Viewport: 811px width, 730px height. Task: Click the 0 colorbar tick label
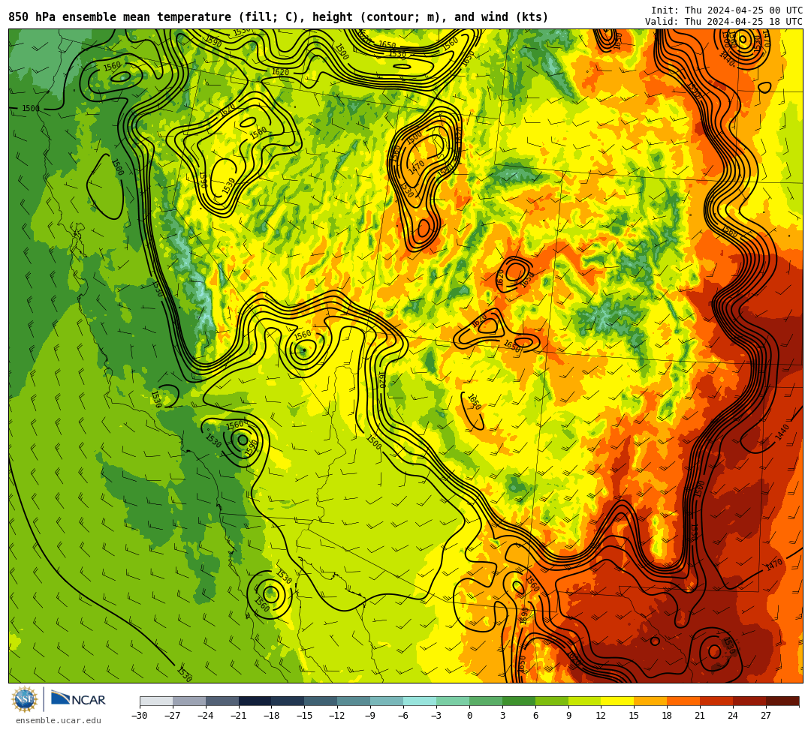(469, 716)
